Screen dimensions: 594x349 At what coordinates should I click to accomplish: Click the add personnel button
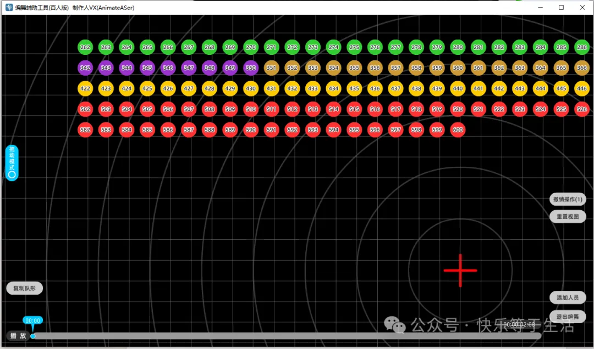coord(568,297)
